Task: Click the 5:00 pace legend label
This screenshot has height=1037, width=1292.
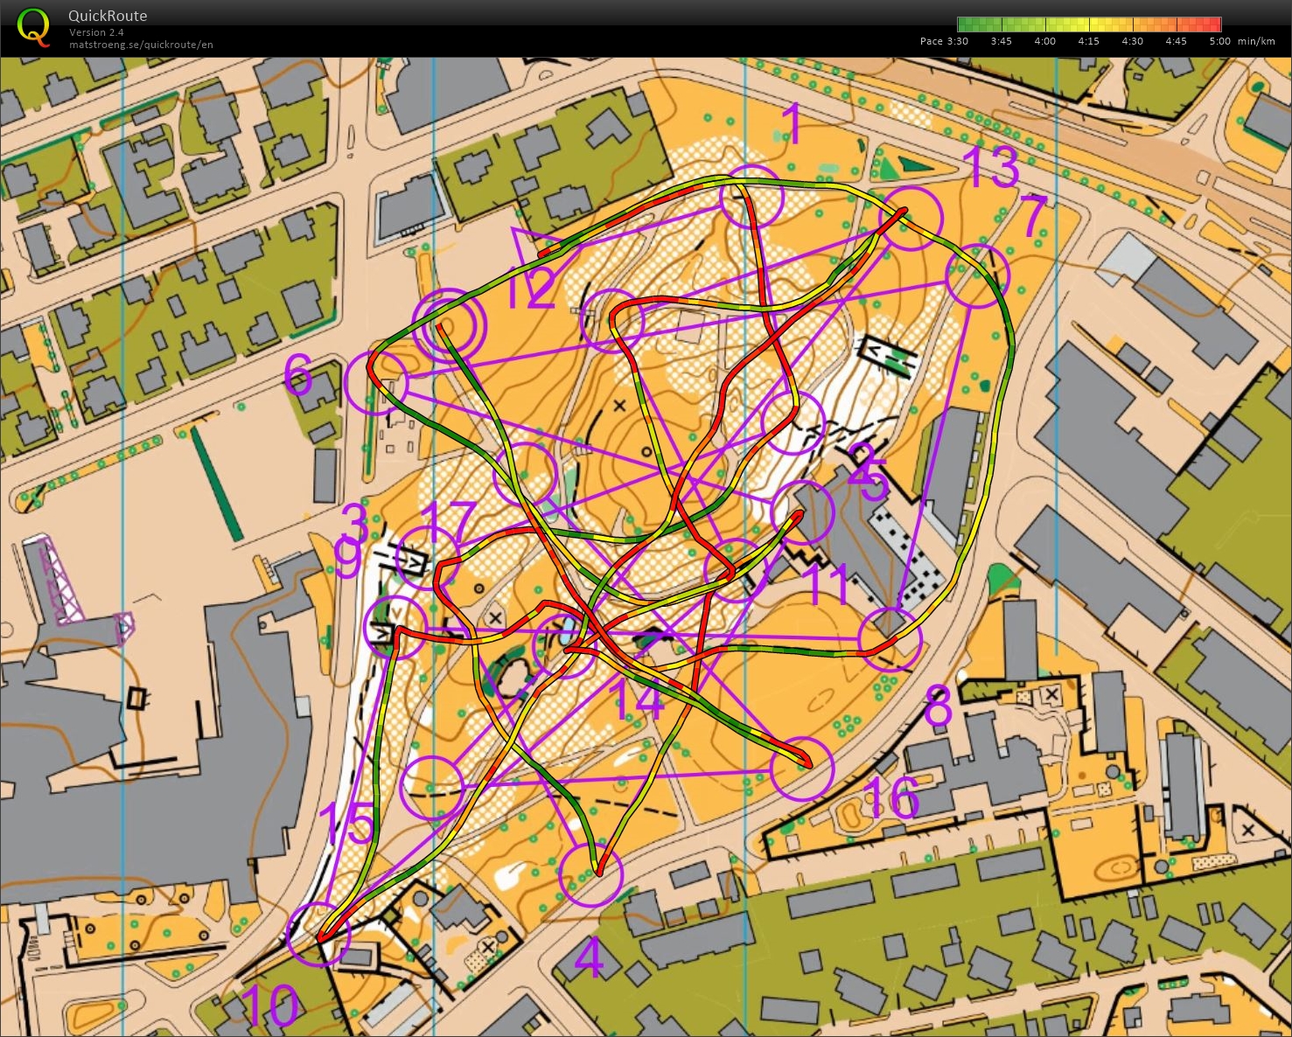Action: (1220, 41)
